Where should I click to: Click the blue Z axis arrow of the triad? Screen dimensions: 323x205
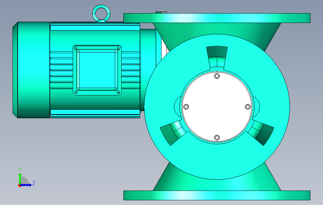pyautogui.click(x=26, y=185)
